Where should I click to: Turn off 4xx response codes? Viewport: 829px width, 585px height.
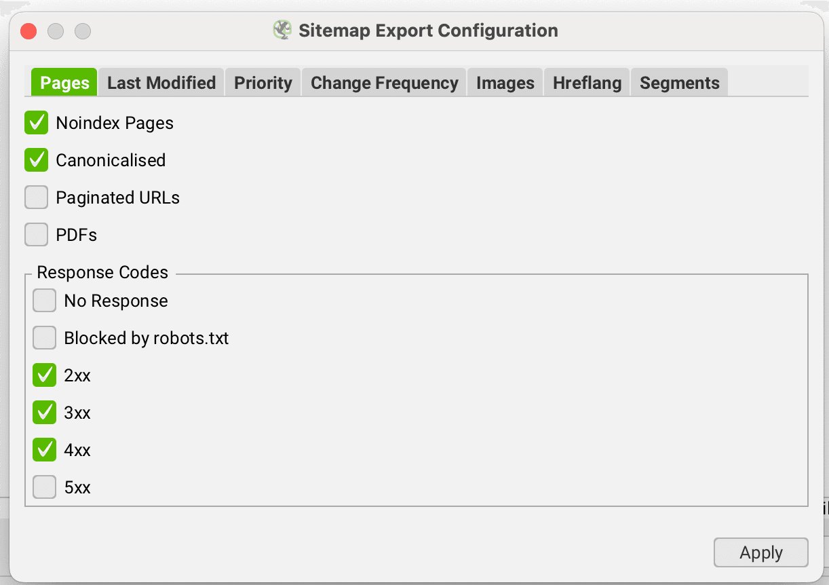(44, 449)
